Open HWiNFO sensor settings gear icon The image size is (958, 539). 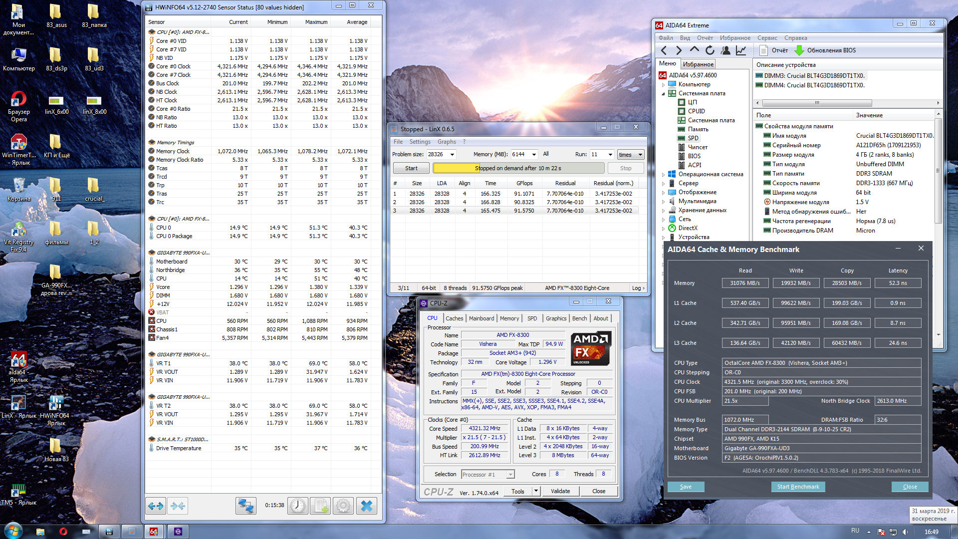coord(343,506)
